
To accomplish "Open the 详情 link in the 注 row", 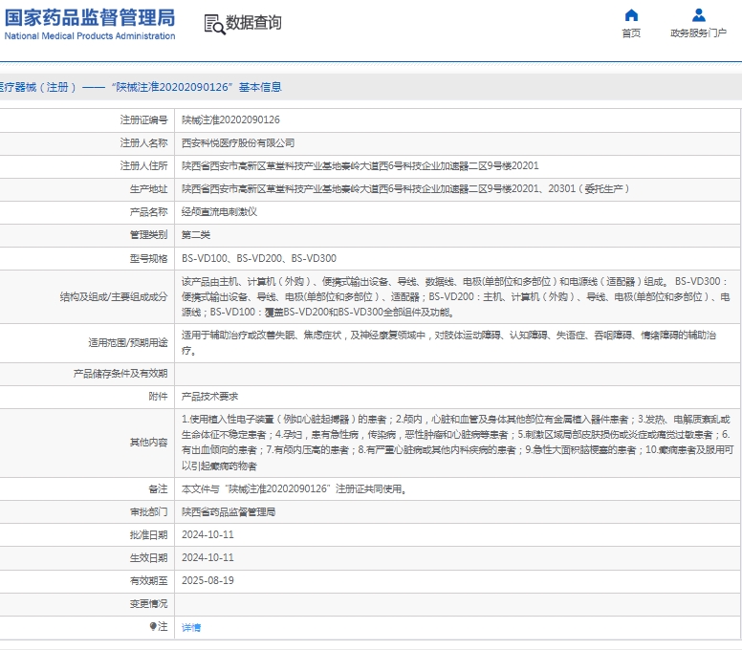I will (191, 627).
